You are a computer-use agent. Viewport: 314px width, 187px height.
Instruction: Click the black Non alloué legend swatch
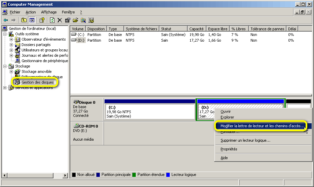pyautogui.click(x=74, y=175)
